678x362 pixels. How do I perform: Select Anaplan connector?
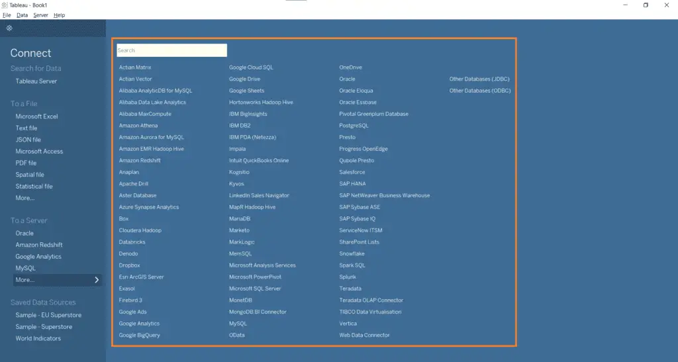click(129, 172)
